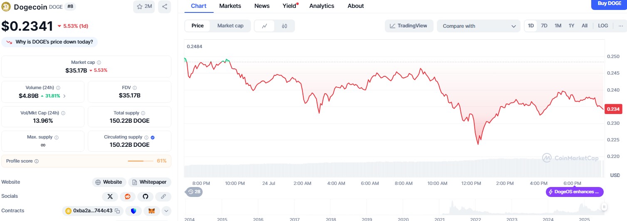Switch chart to Market cap view

230,26
